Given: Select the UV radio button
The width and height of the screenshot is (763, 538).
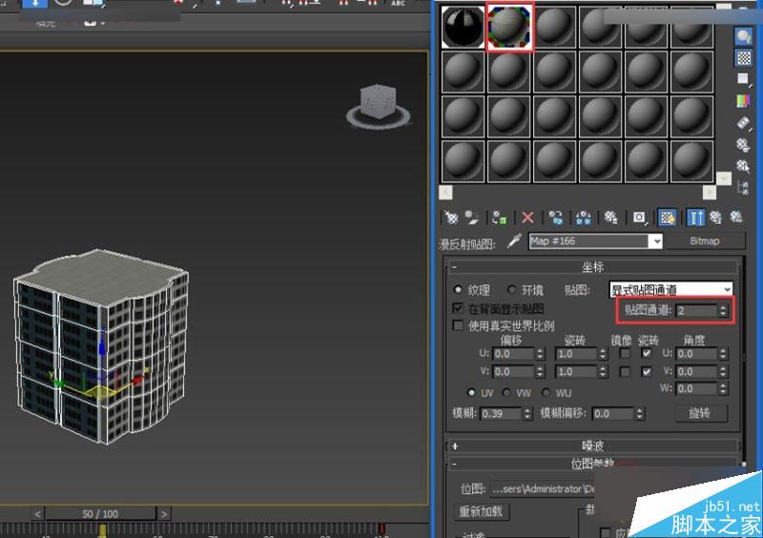Looking at the screenshot, I should point(470,392).
